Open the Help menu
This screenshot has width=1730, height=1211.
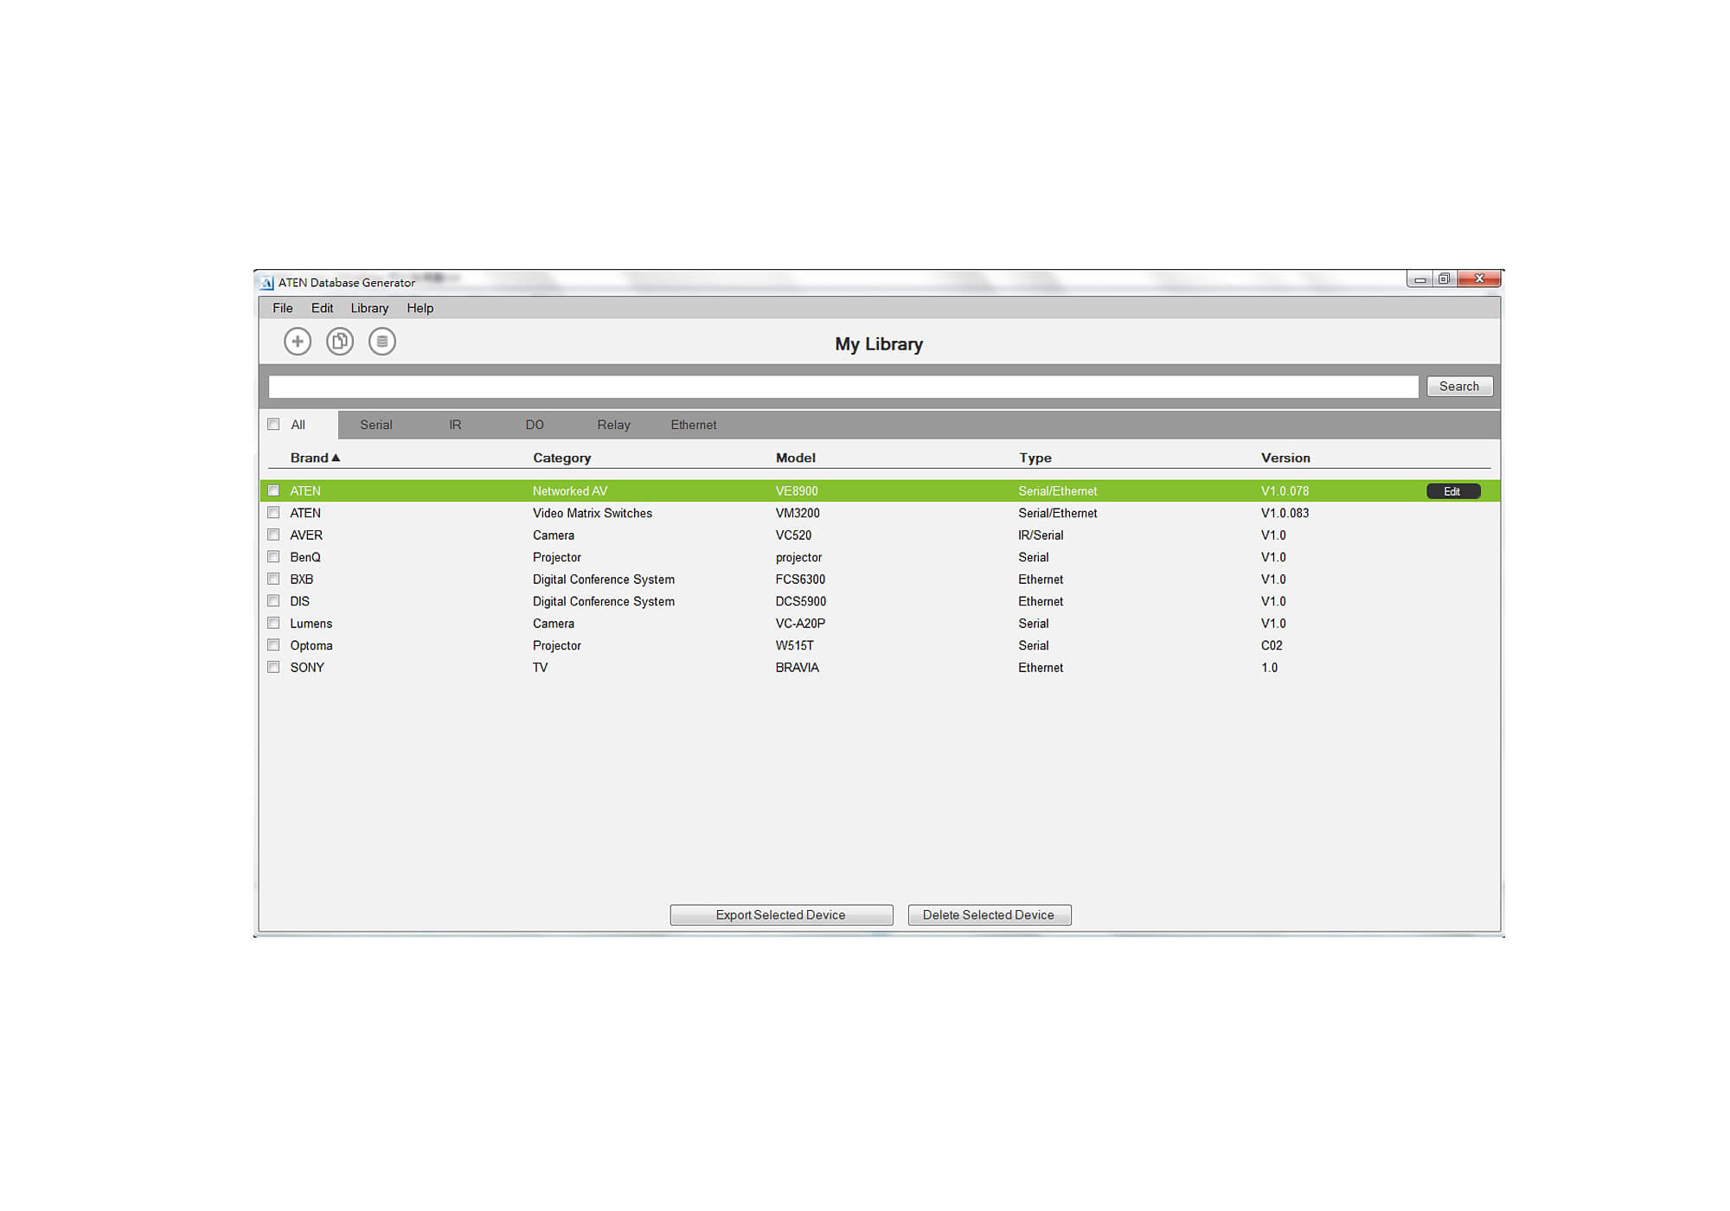tap(420, 309)
